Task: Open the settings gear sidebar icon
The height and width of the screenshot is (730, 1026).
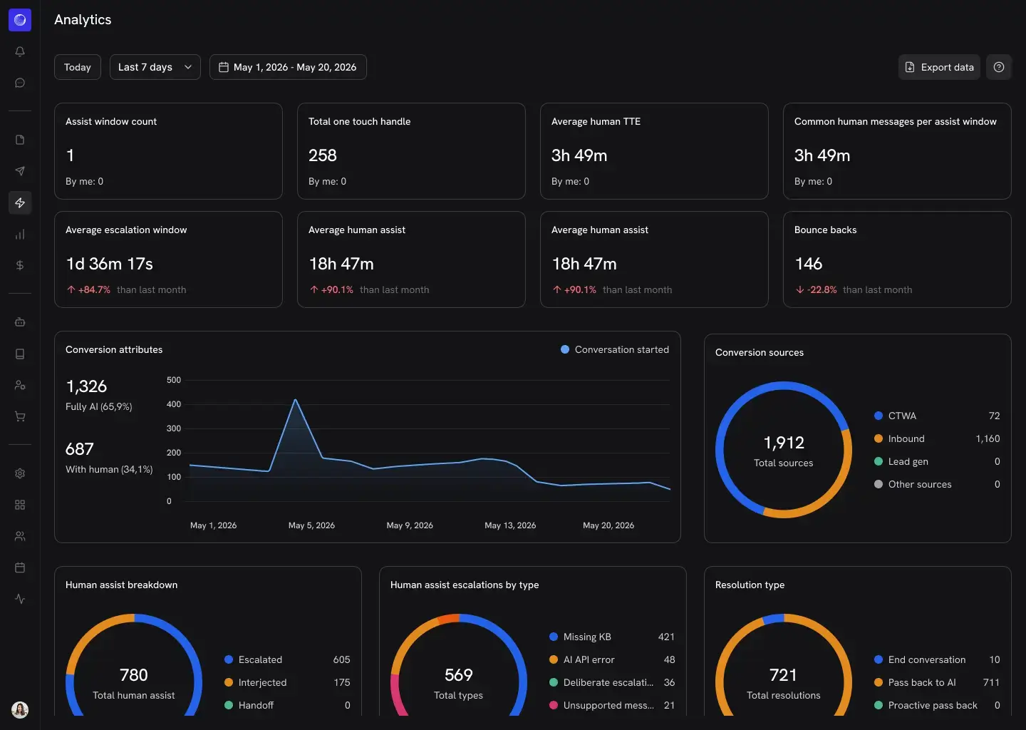Action: coord(20,473)
